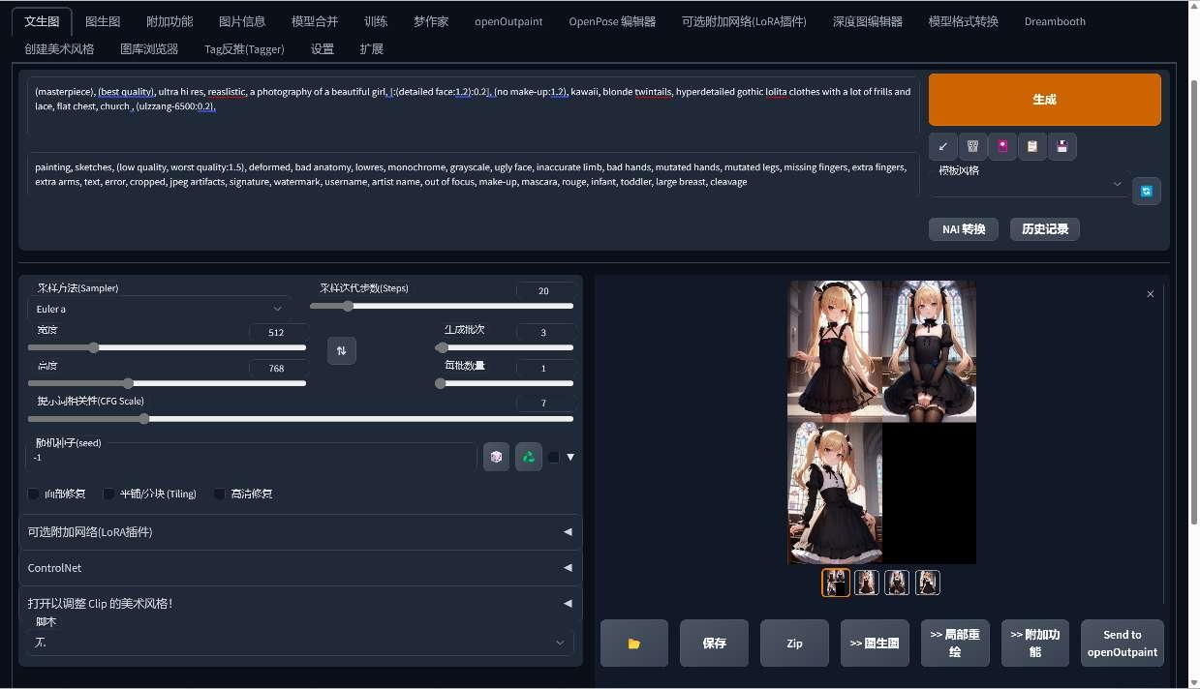Image resolution: width=1200 pixels, height=689 pixels.
Task: Open output folder with the folder icon button
Action: click(x=634, y=644)
